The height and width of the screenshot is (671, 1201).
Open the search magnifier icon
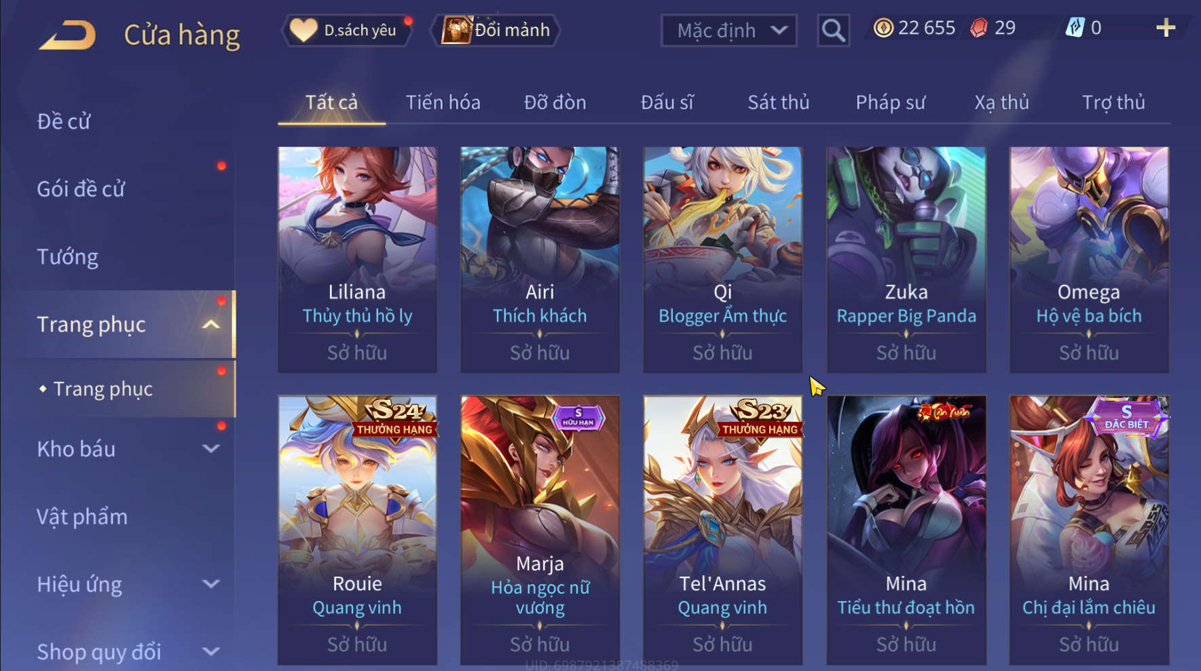click(x=833, y=31)
